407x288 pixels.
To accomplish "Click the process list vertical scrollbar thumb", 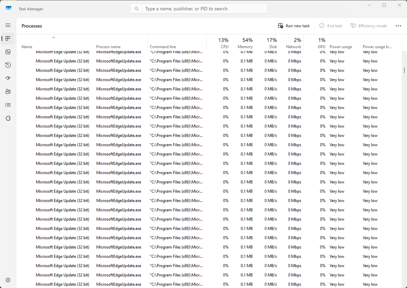I will 404,70.
